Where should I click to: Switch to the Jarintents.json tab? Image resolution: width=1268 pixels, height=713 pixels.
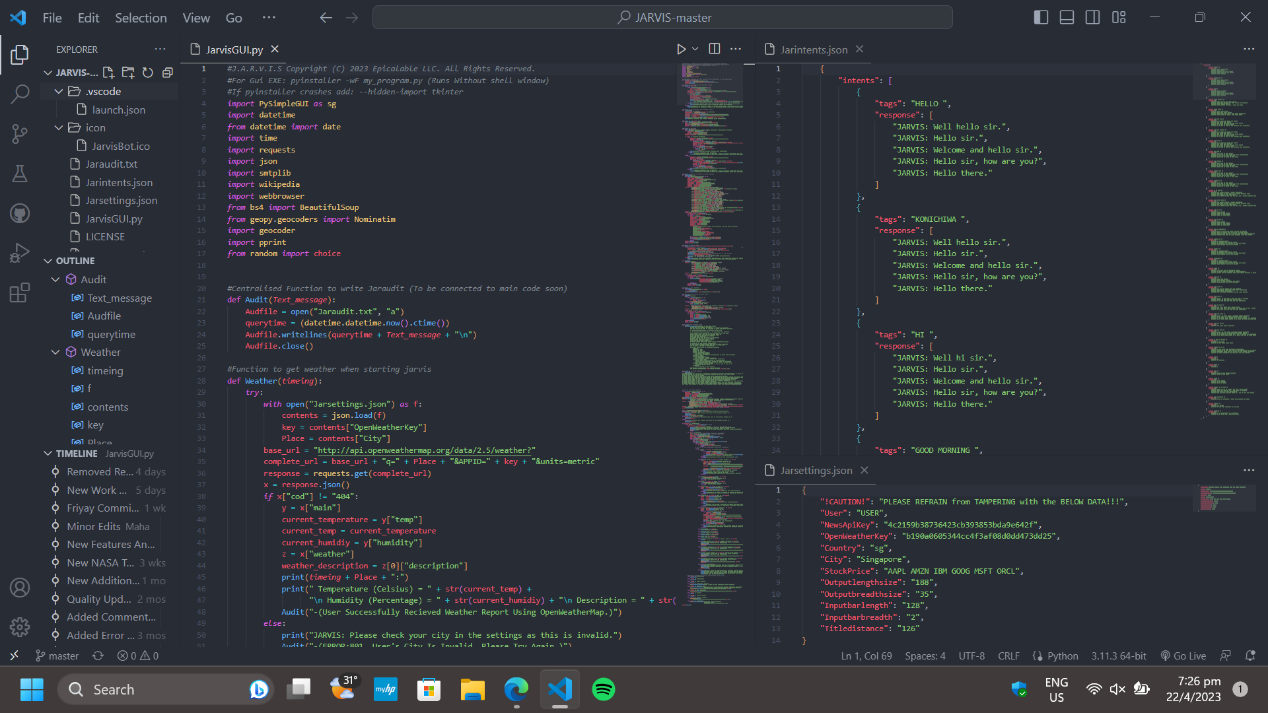(x=814, y=50)
